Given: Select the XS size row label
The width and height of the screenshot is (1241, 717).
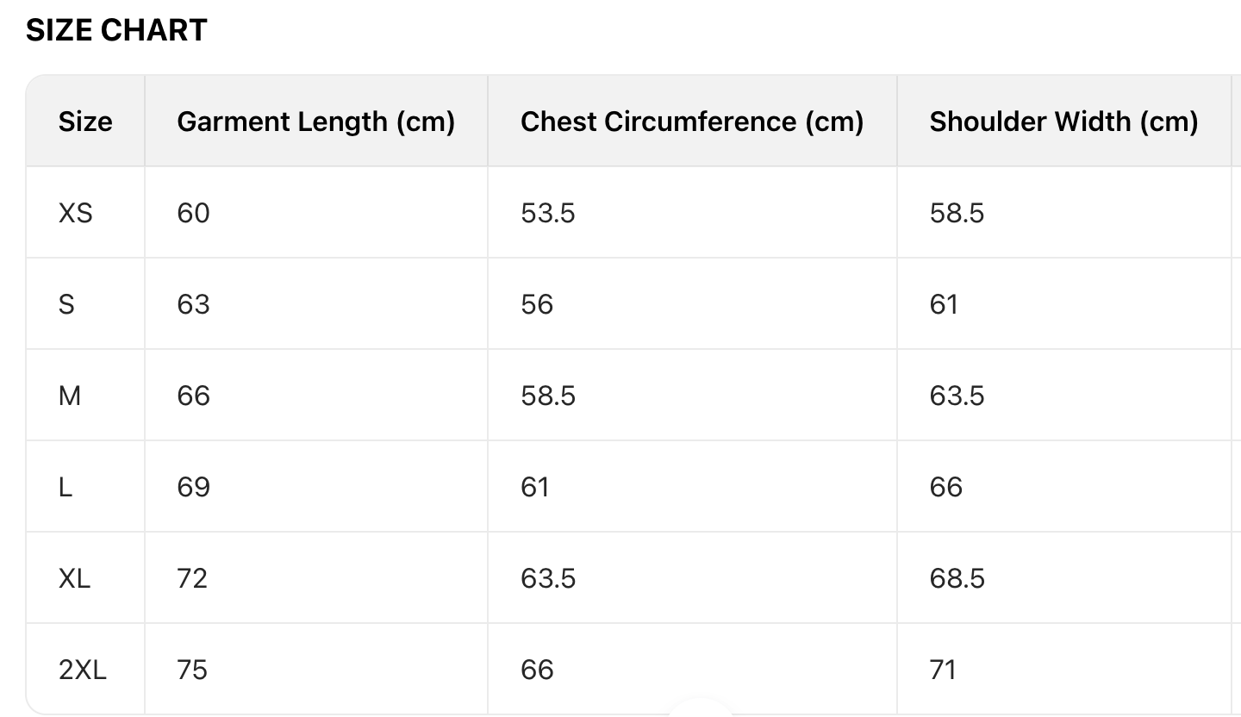Looking at the screenshot, I should (x=75, y=213).
